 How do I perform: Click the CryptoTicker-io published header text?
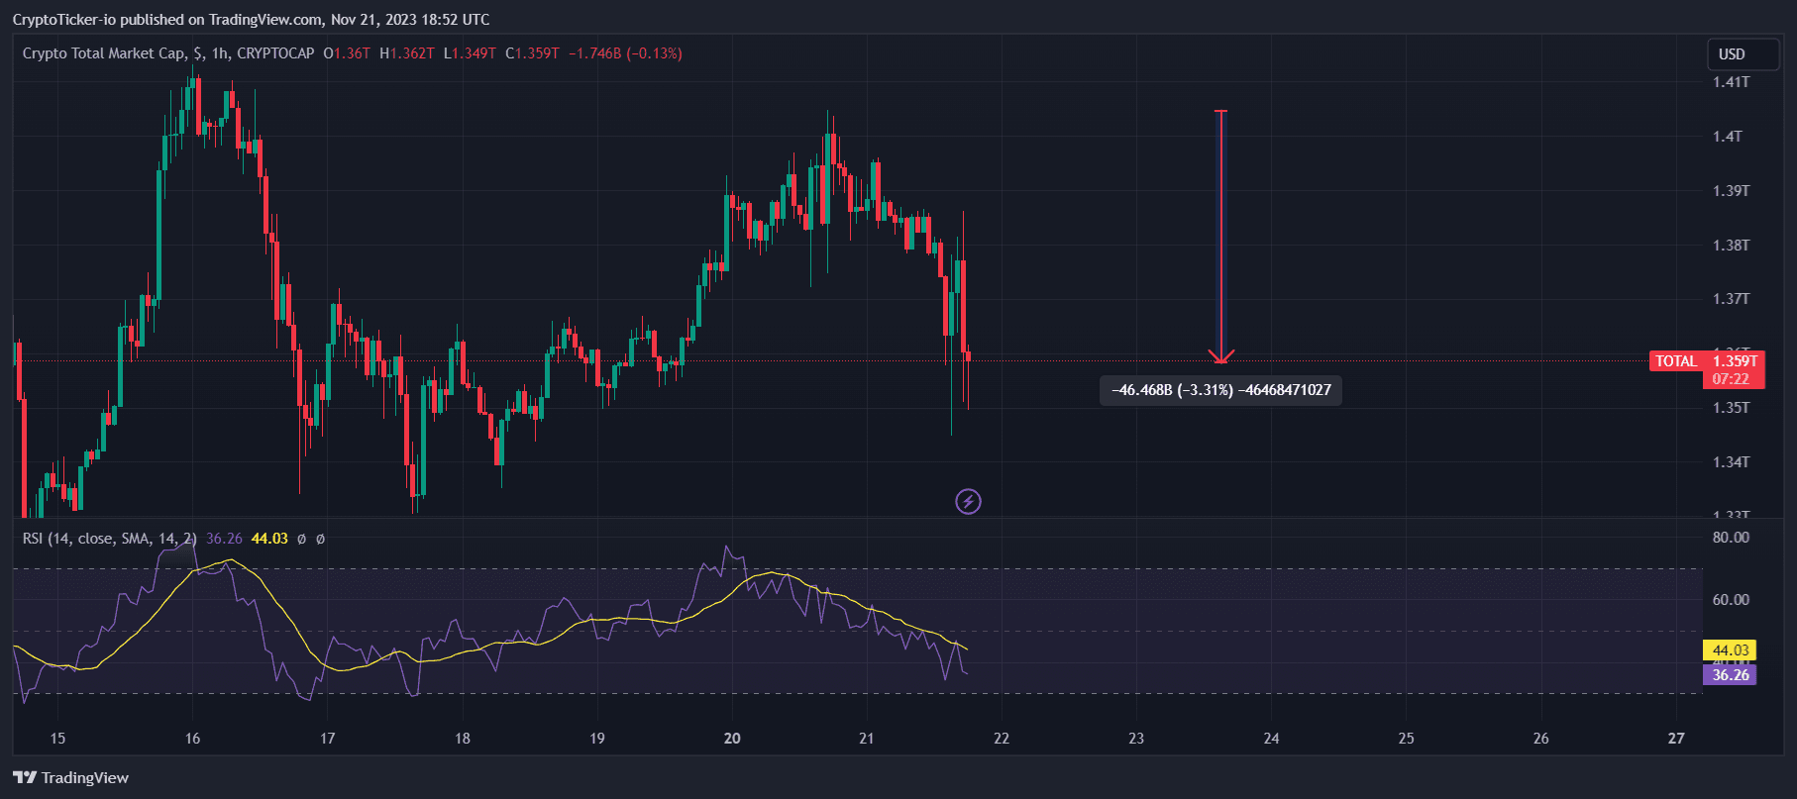coord(251,20)
